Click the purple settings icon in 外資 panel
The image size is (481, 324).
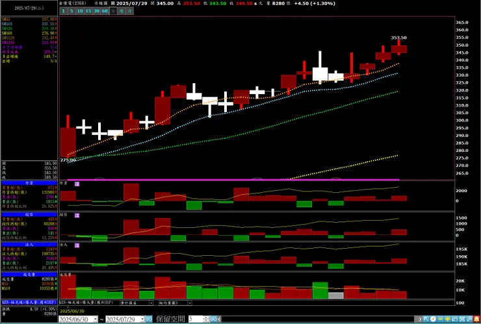tap(77, 184)
